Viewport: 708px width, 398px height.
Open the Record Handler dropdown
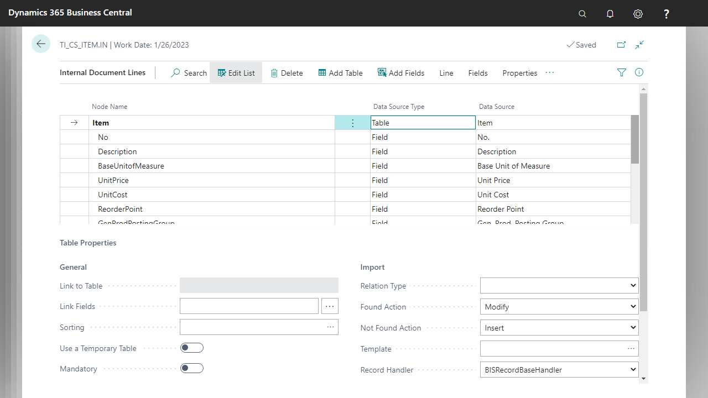click(x=559, y=369)
